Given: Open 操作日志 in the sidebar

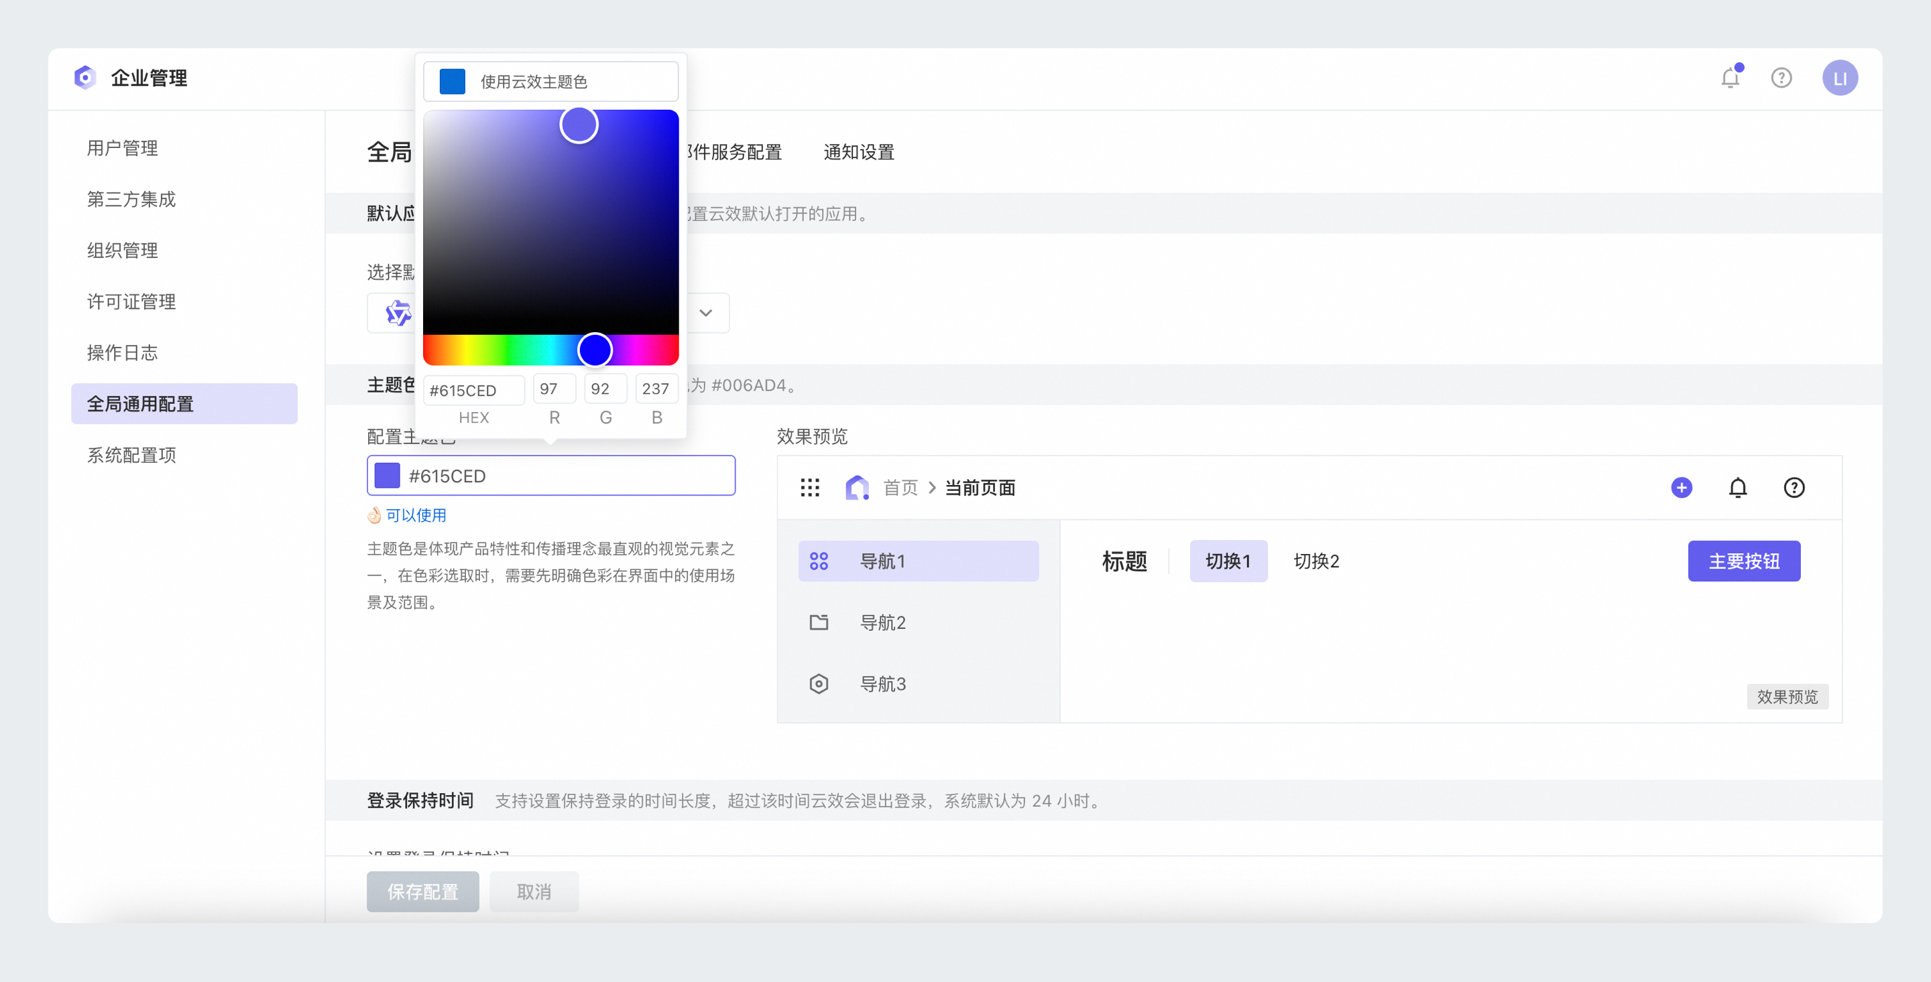Looking at the screenshot, I should coord(122,353).
